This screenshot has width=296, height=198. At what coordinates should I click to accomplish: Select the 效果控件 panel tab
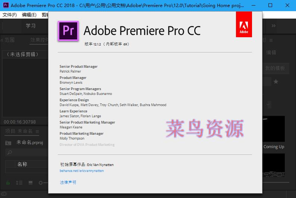[x=39, y=40]
